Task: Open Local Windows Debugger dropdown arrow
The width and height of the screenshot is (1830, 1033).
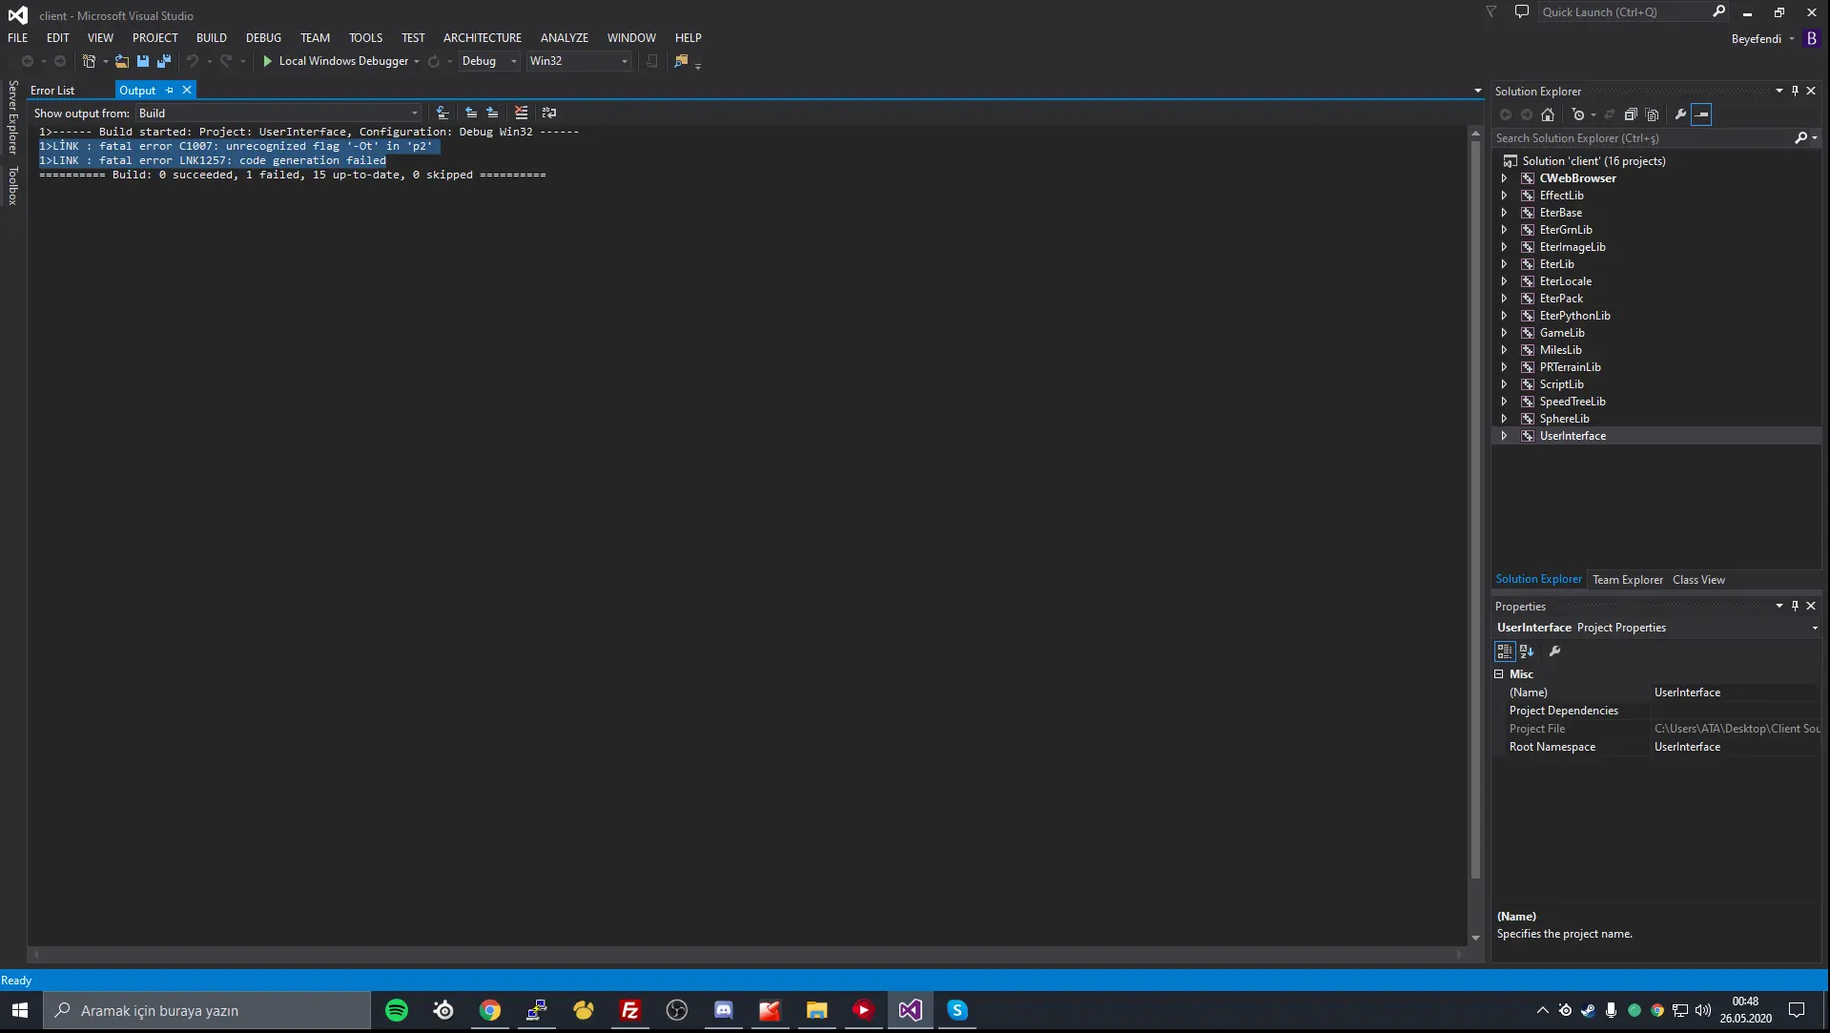Action: pyautogui.click(x=417, y=62)
